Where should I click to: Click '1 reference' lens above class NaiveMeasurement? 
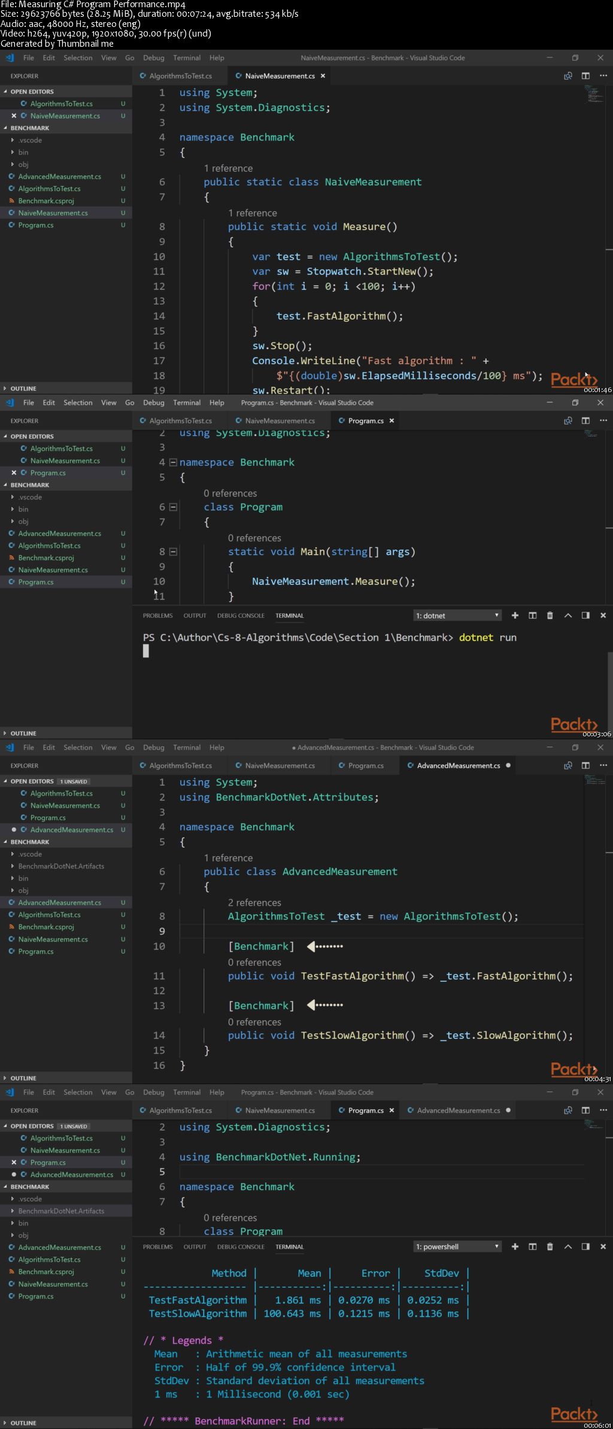(x=228, y=168)
